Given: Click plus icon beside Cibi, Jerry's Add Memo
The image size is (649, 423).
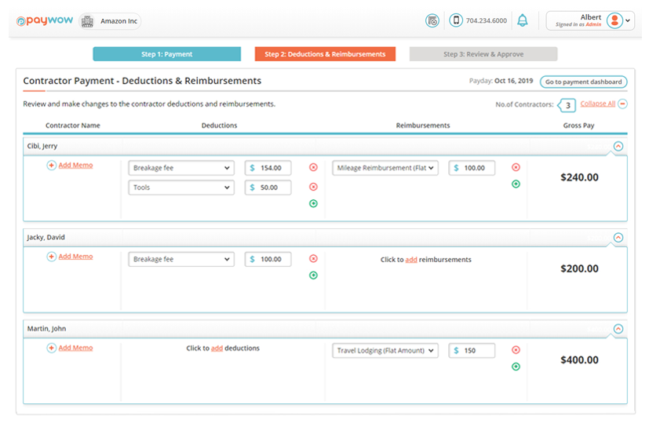Looking at the screenshot, I should tap(51, 165).
